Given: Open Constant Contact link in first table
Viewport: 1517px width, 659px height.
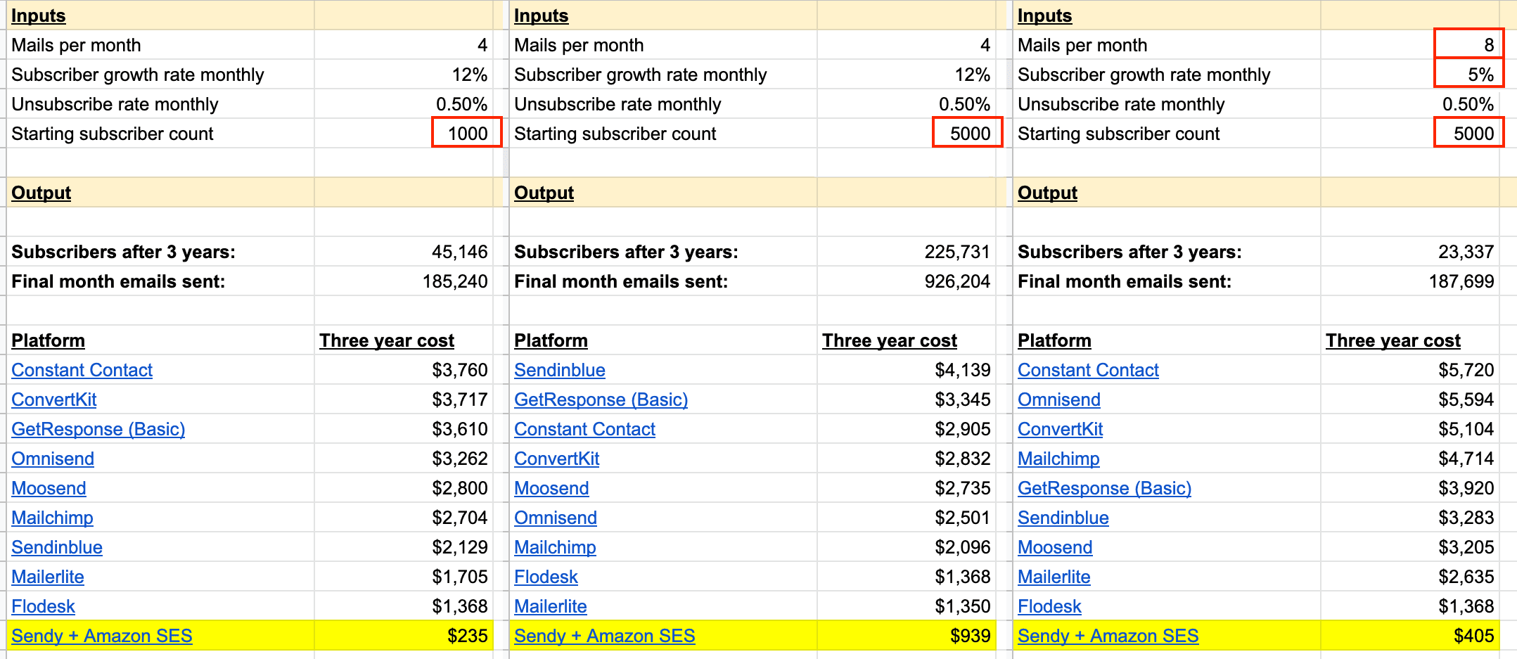Looking at the screenshot, I should pos(82,370).
